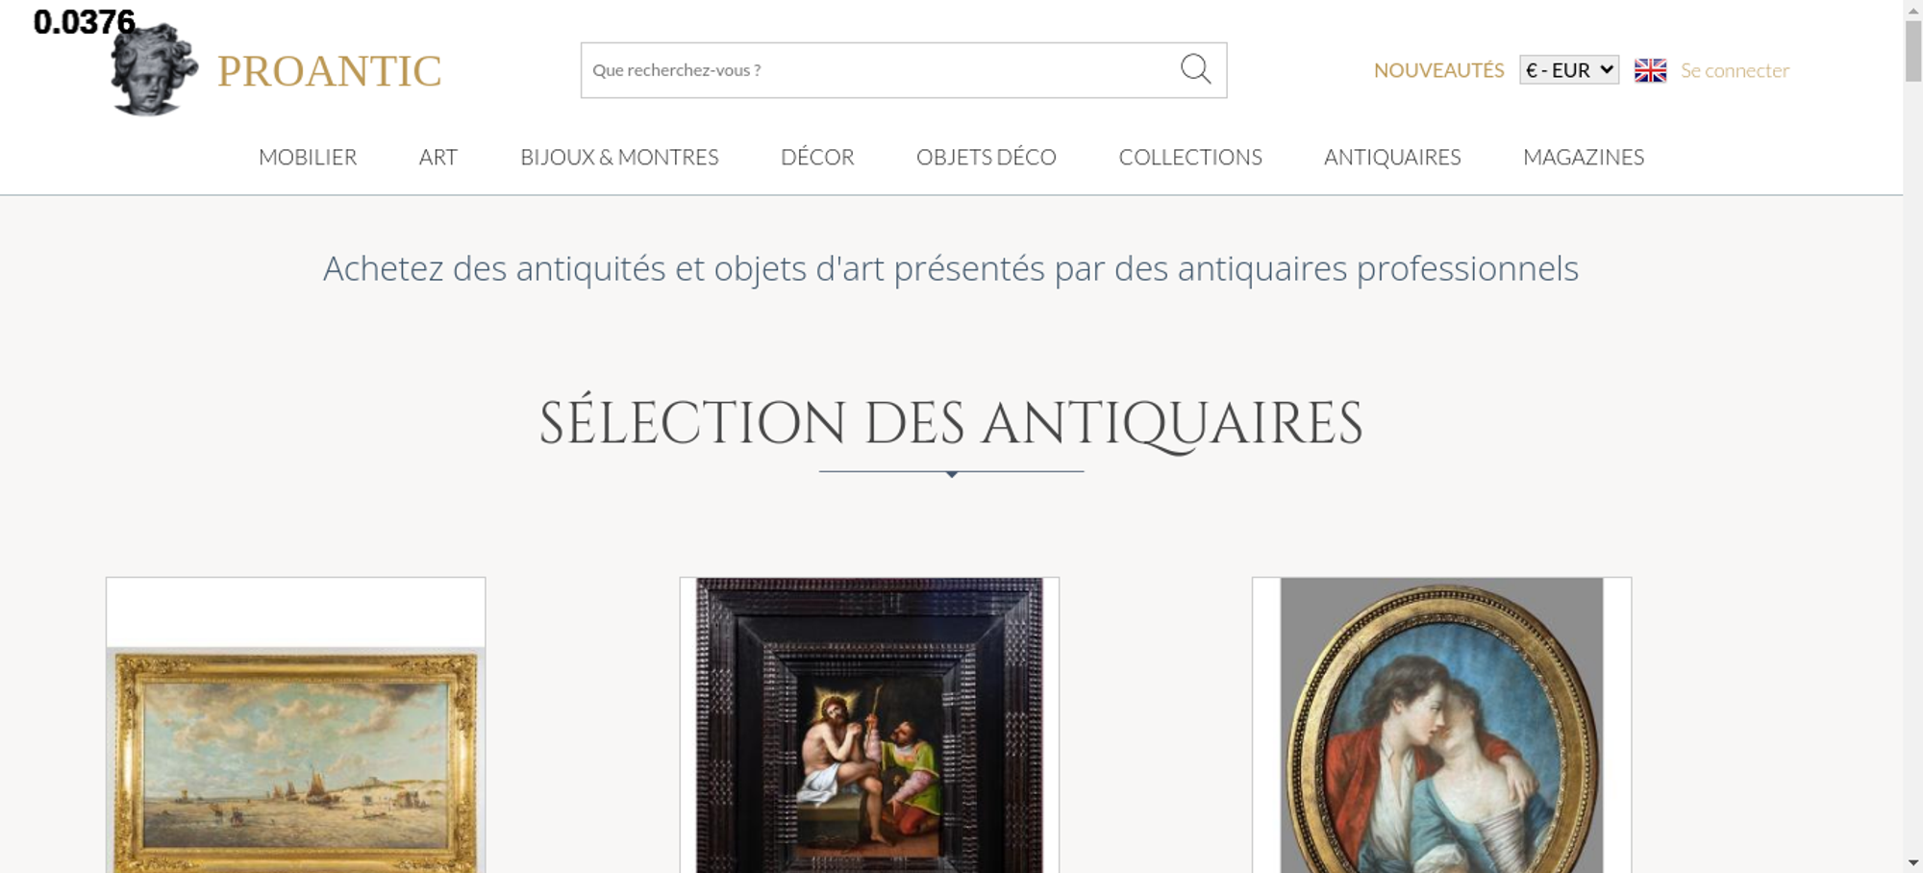Viewport: 1923px width, 873px height.
Task: Open the Mobilier menu
Action: 308,157
